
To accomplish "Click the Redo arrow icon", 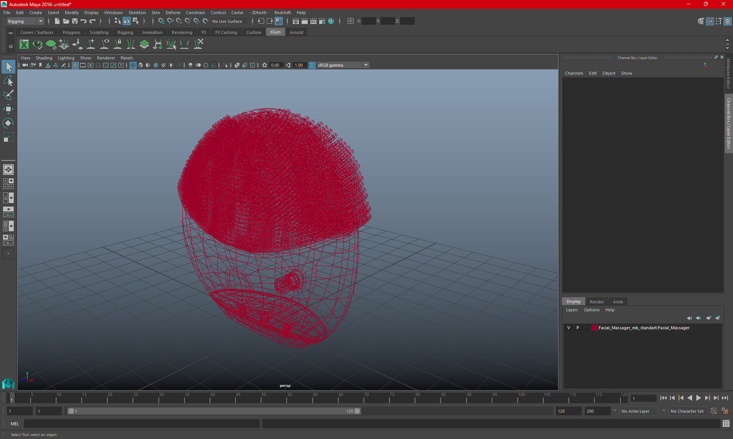I will click(92, 21).
